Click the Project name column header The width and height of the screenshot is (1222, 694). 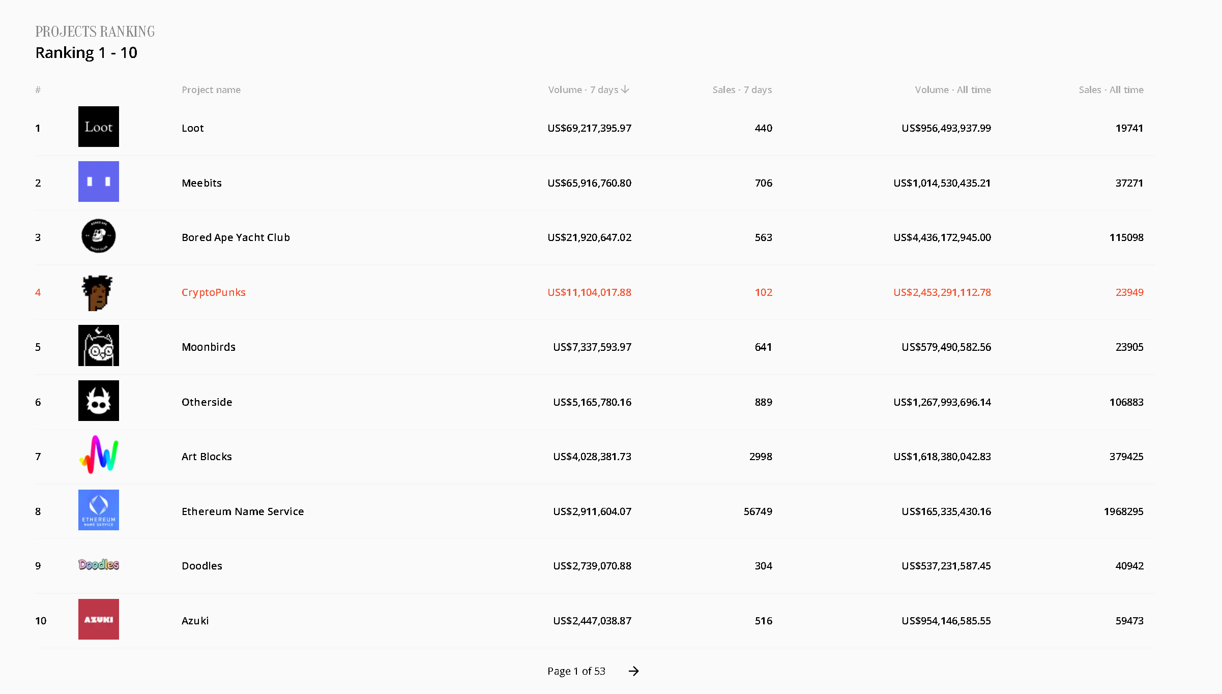(211, 89)
